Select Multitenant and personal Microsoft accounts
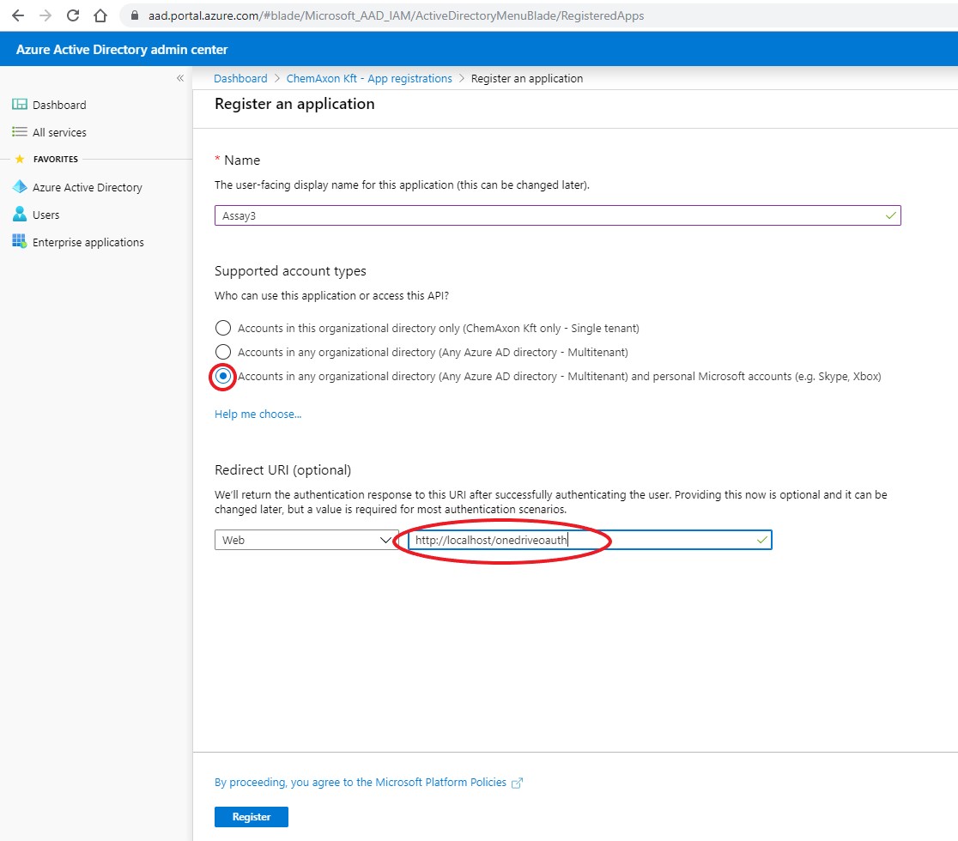Viewport: 958px width, 841px height. coord(222,376)
